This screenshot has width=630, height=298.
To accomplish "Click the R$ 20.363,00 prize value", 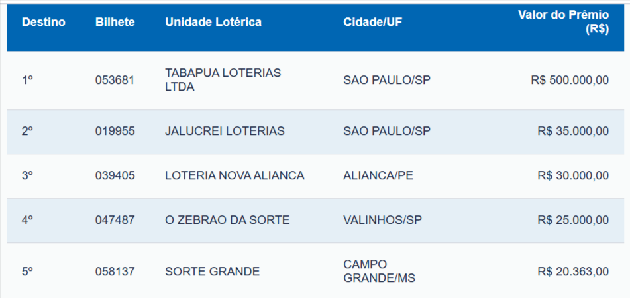I will [573, 272].
